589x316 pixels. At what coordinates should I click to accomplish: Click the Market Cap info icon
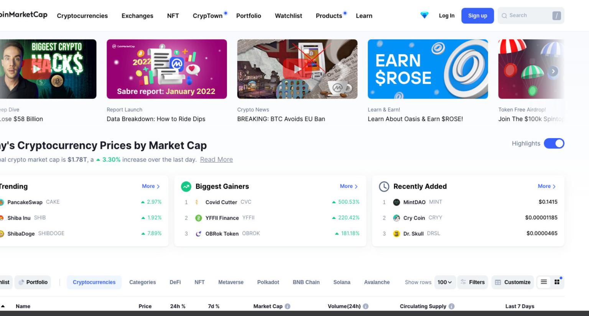point(288,306)
